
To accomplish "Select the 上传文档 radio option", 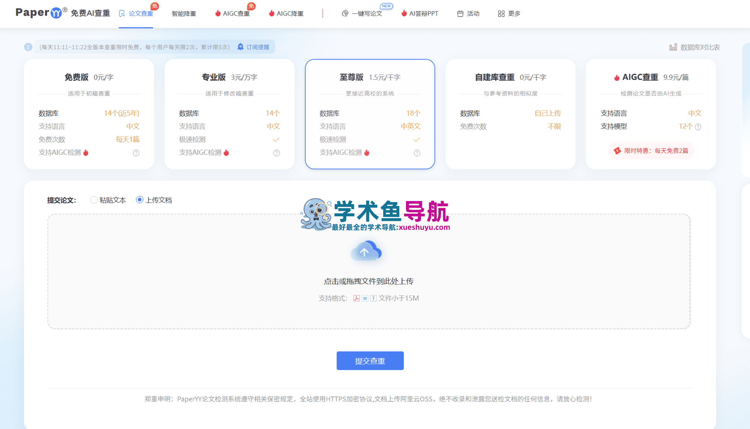I will point(140,200).
